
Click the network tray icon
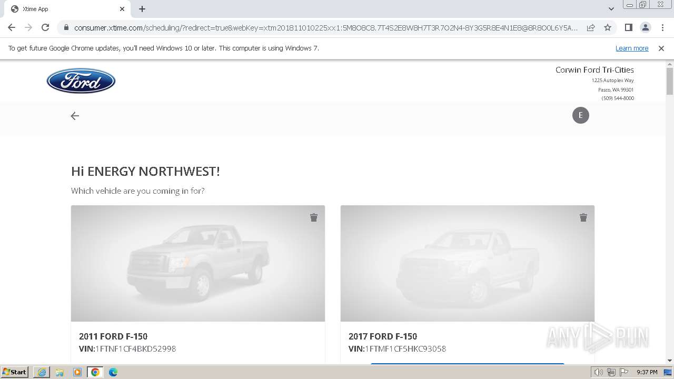(x=611, y=372)
